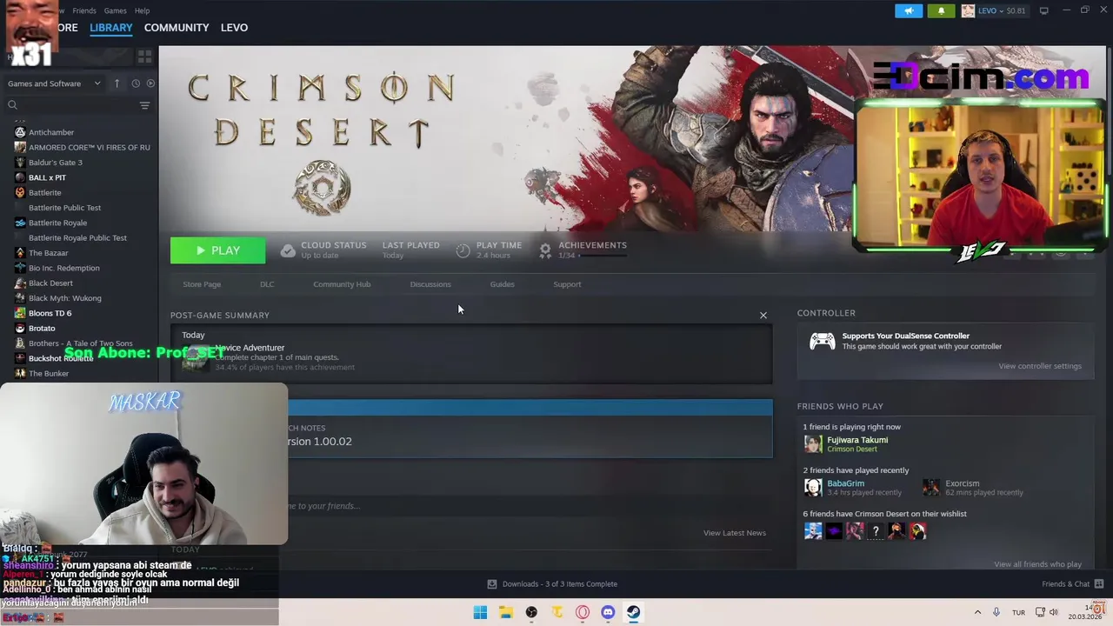Viewport: 1113px width, 626px height.
Task: Click the Bloons TD 6 game icon
Action: pos(20,313)
